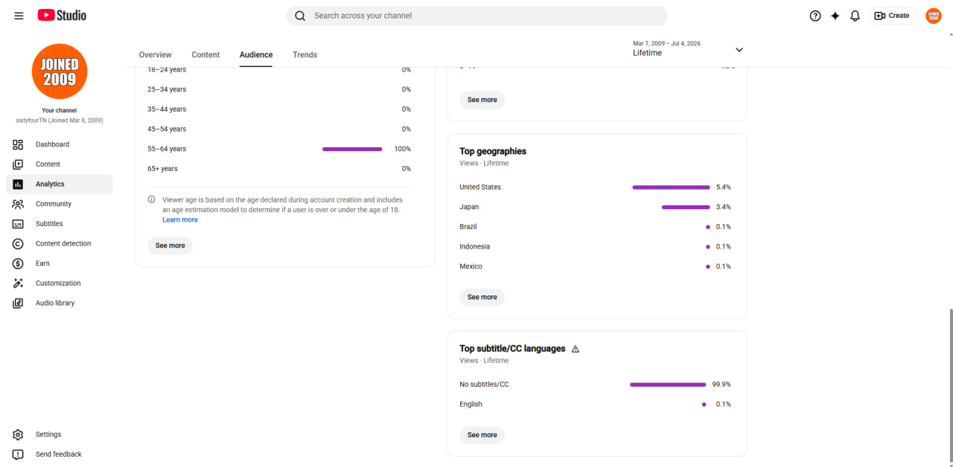Click the Top geographies heading

493,151
